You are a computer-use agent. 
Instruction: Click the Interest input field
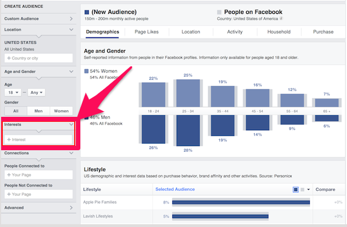[x=38, y=140]
